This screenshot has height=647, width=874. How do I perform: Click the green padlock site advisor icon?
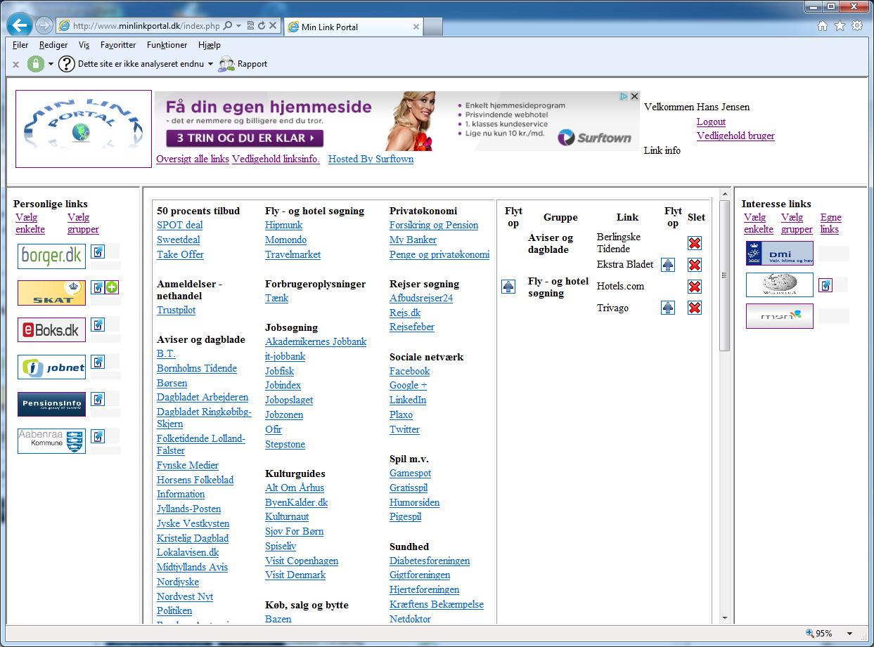tap(36, 64)
